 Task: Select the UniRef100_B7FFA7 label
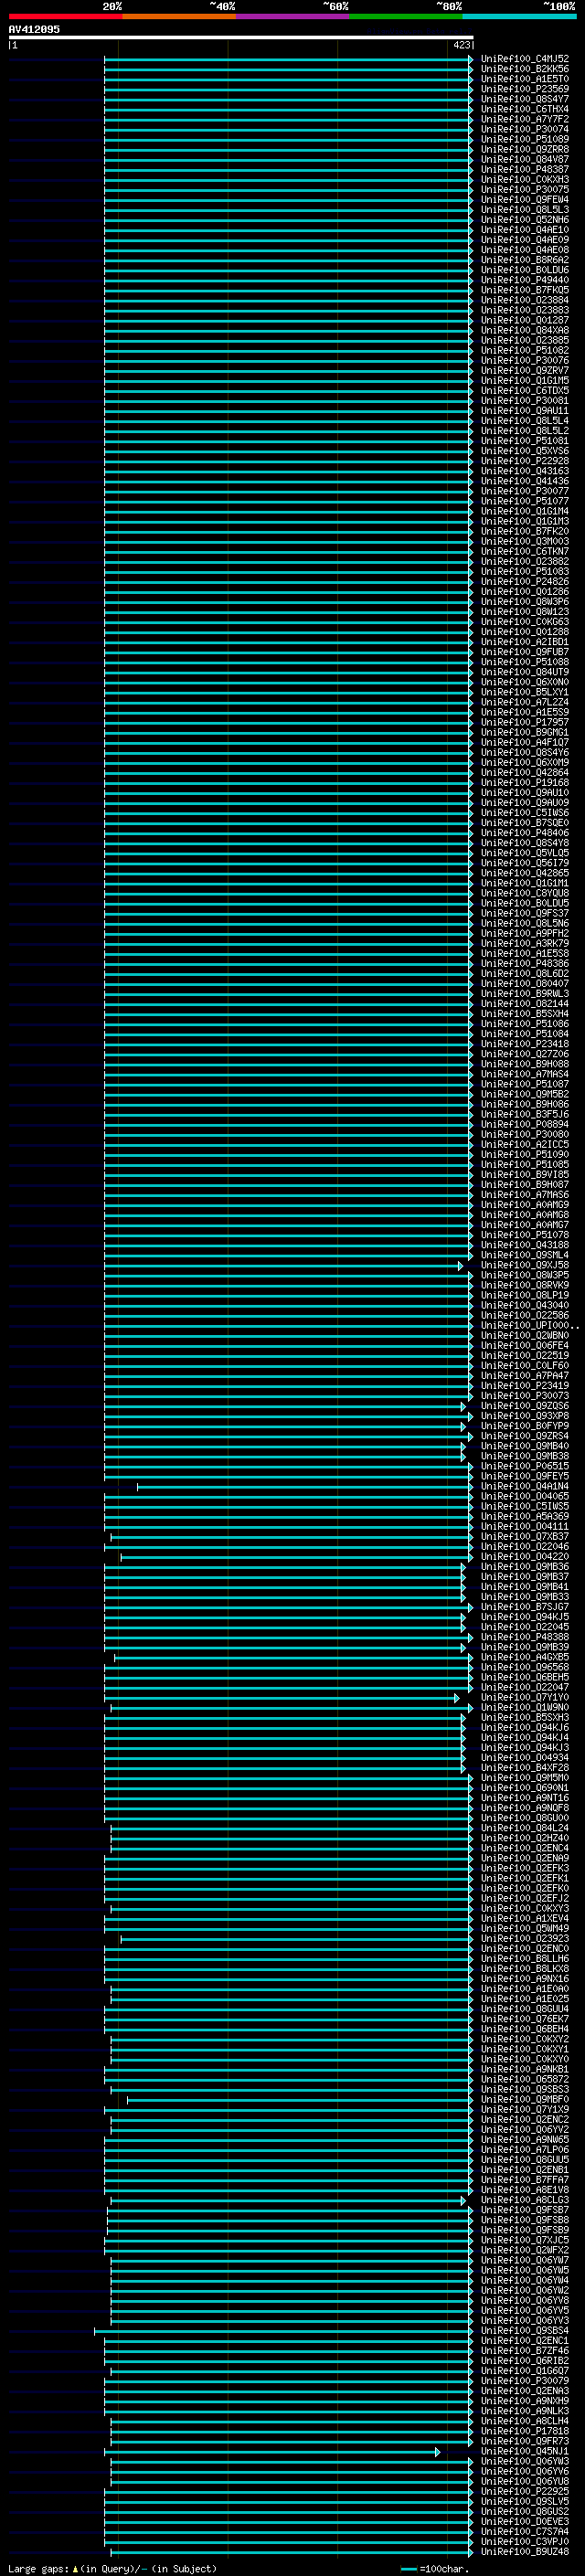(x=524, y=2181)
